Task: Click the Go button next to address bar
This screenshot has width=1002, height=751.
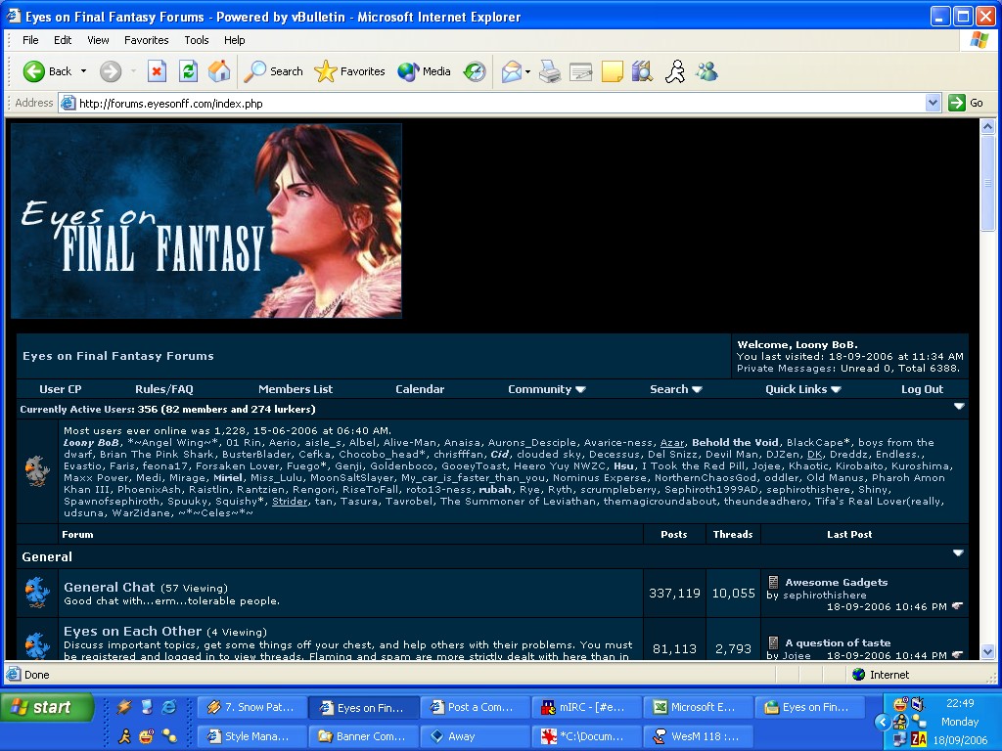Action: click(966, 102)
